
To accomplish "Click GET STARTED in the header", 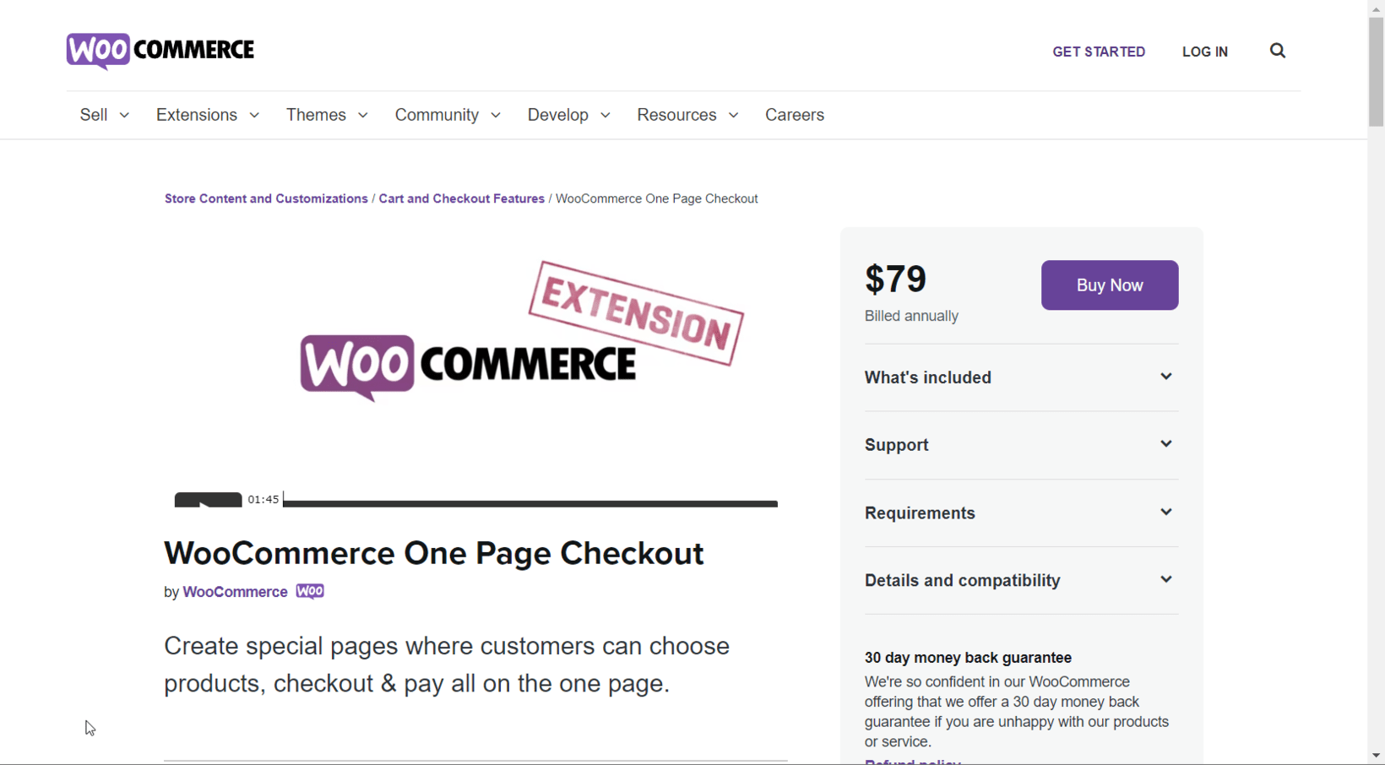I will point(1098,52).
